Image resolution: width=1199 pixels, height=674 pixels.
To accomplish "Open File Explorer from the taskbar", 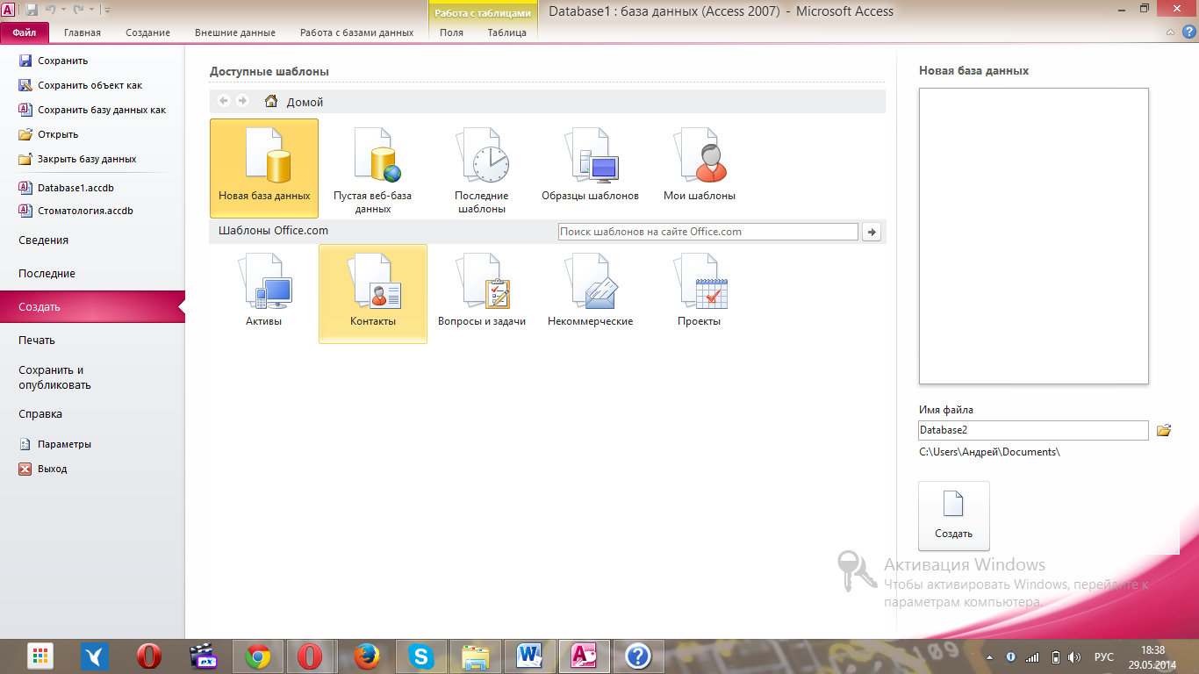I will coord(476,656).
